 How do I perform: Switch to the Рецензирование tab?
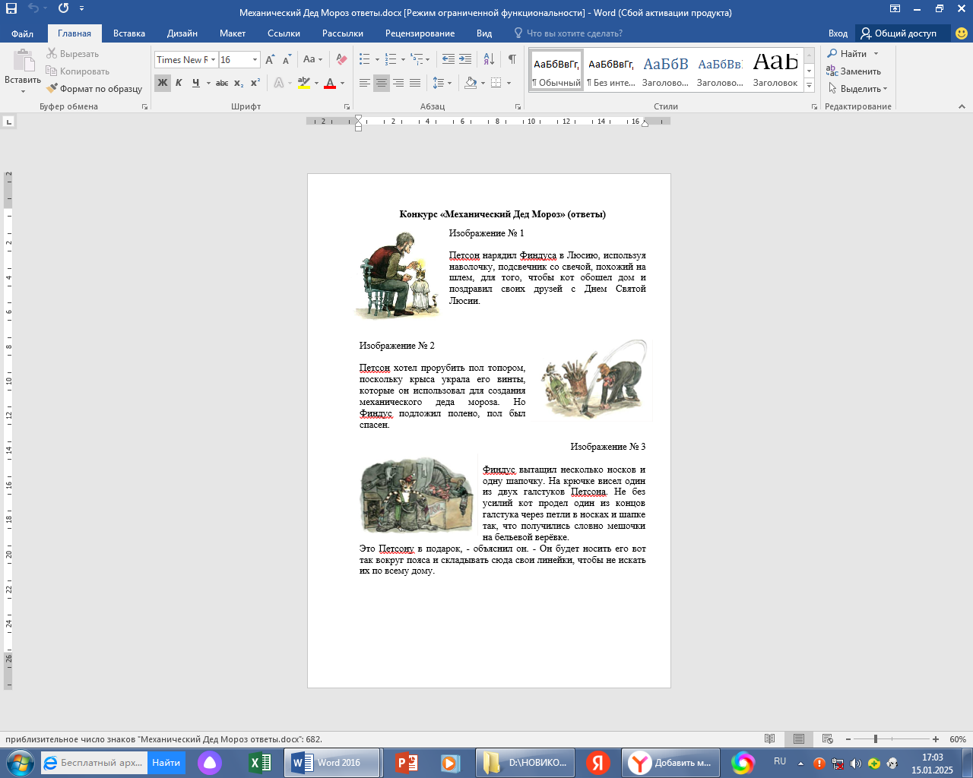coord(420,33)
